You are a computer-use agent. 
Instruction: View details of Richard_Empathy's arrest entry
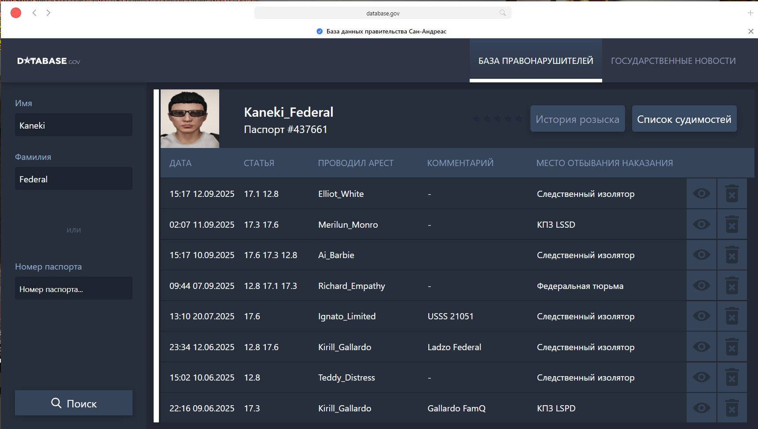(x=701, y=285)
